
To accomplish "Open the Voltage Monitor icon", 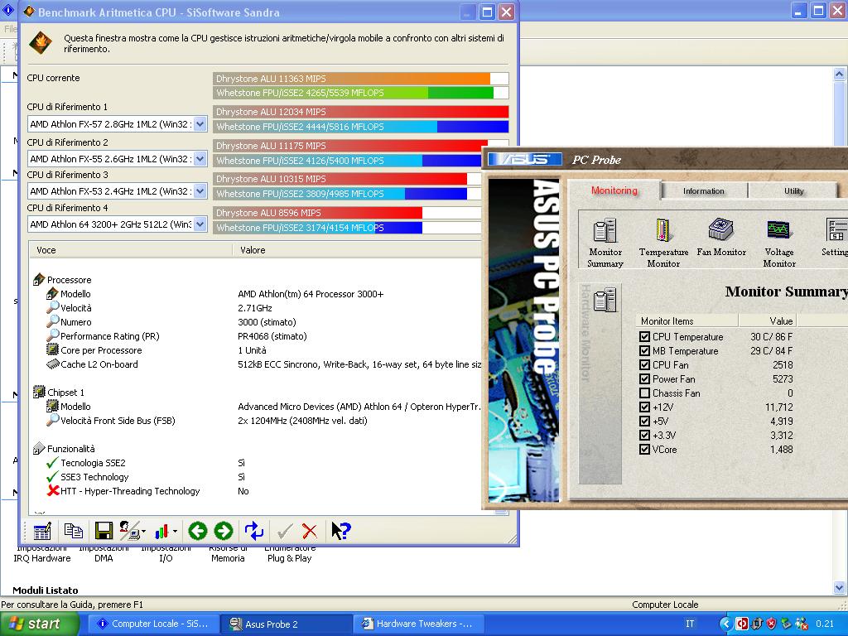I will pos(778,243).
